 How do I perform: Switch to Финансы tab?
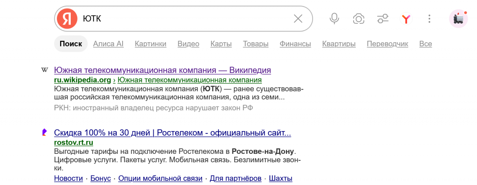click(x=295, y=44)
